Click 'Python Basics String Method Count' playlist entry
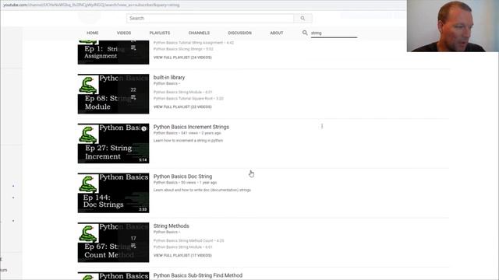This screenshot has height=280, width=499. [189, 240]
